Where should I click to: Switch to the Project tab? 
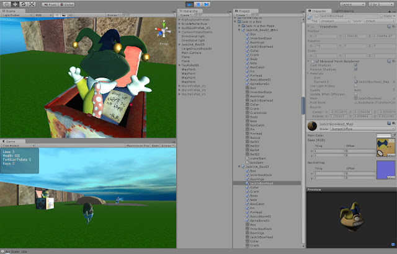point(246,11)
